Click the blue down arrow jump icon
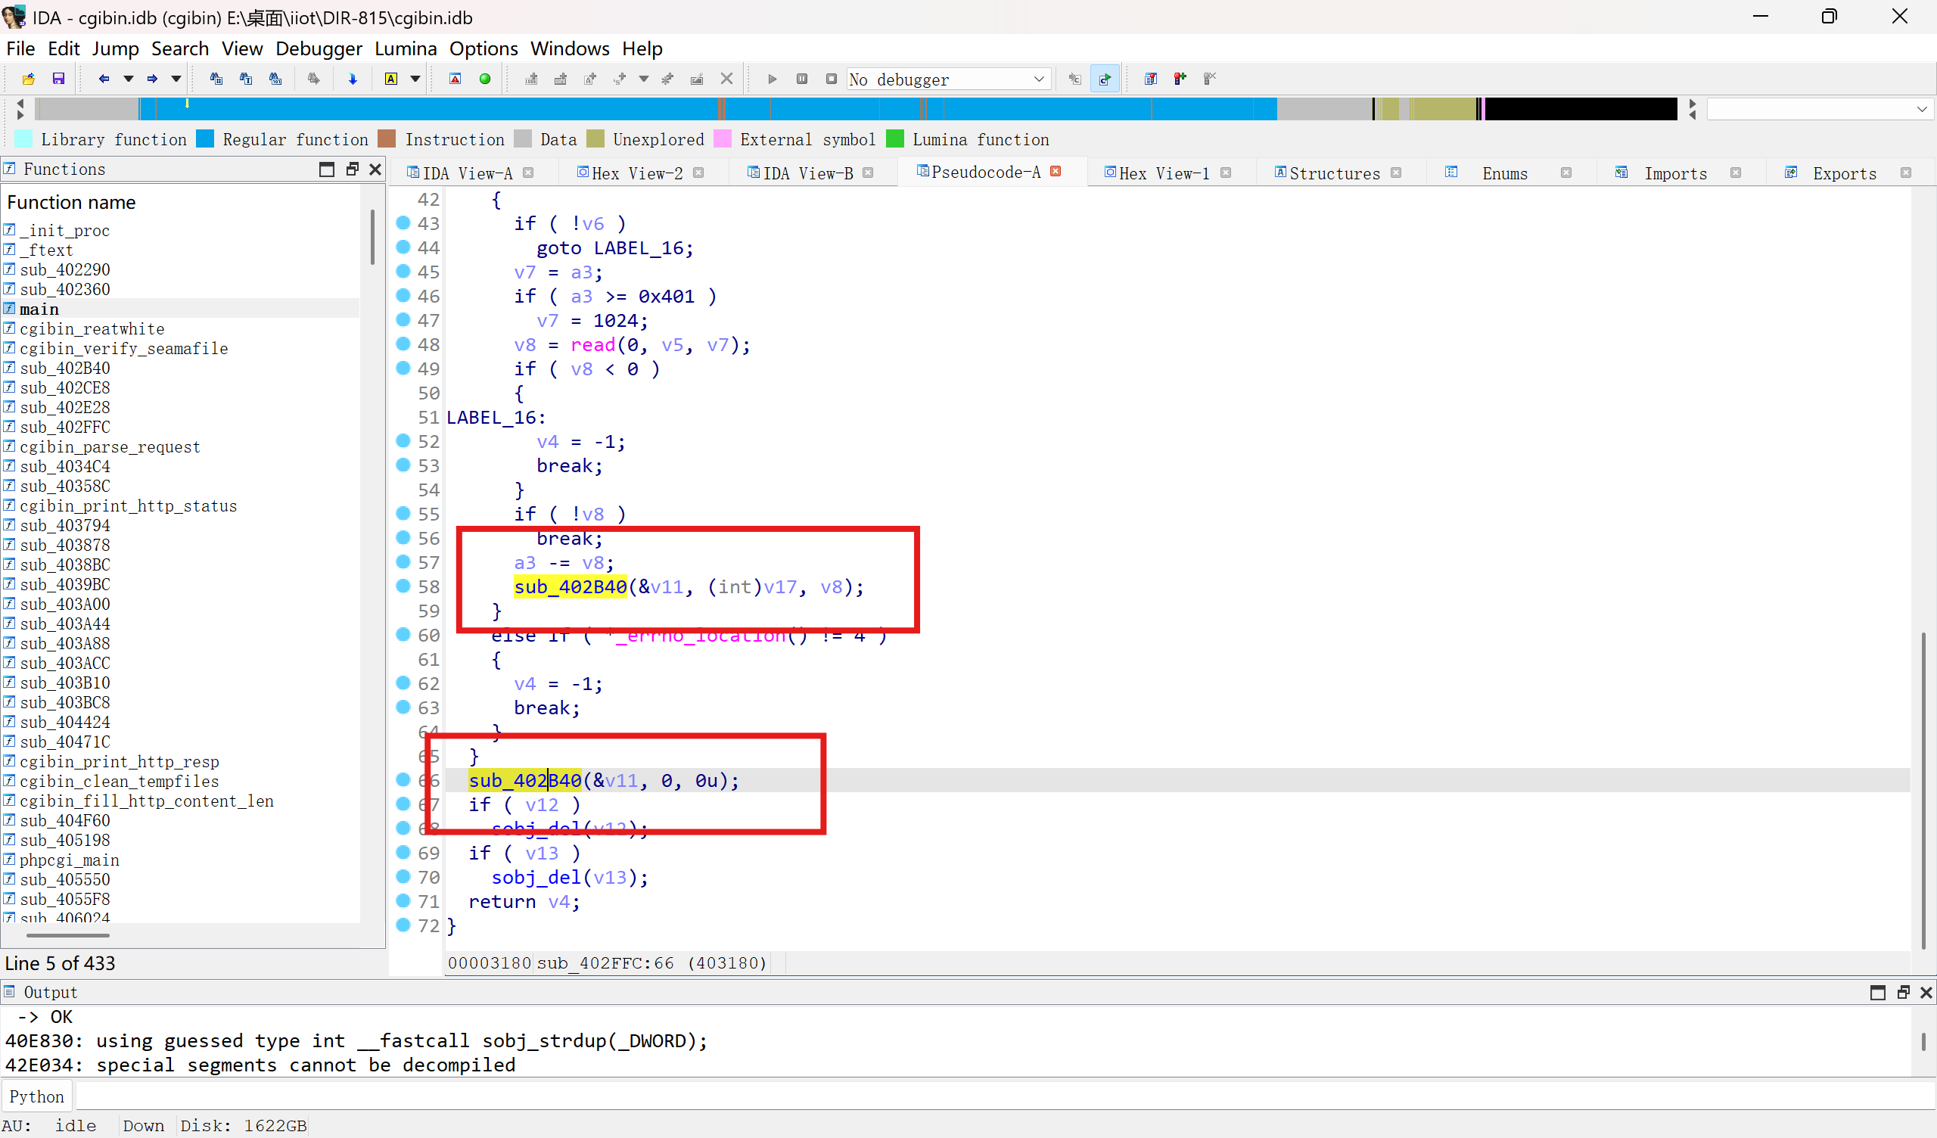This screenshot has height=1138, width=1937. 353,79
